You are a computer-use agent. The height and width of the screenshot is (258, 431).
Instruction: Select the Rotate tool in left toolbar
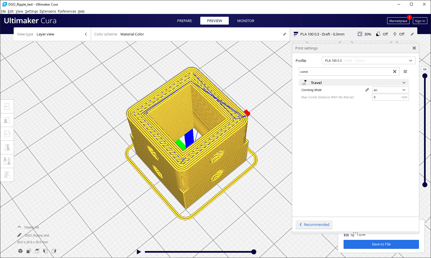point(7,134)
